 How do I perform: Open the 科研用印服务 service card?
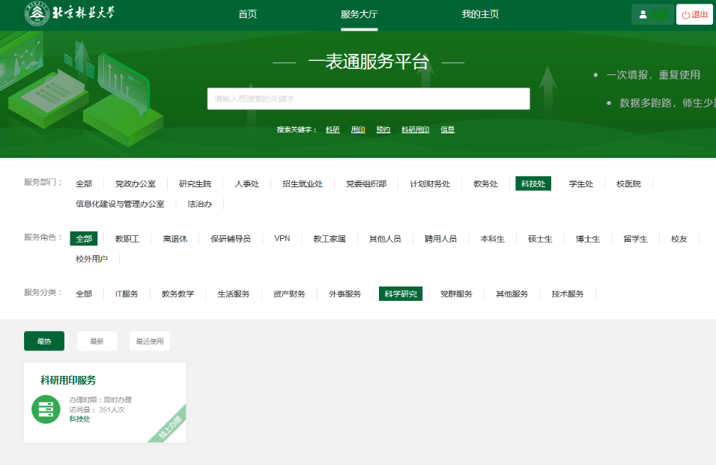pyautogui.click(x=105, y=402)
